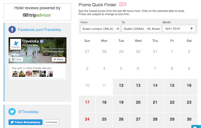Image resolution: width=201 pixels, height=128 pixels.
Task: Click the Facebook logo icon
Action: pos(12,30)
